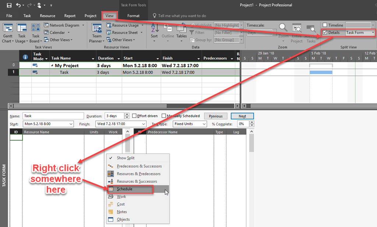Image resolution: width=377 pixels, height=227 pixels.
Task: Click the task Name input field
Action: [x=53, y=116]
